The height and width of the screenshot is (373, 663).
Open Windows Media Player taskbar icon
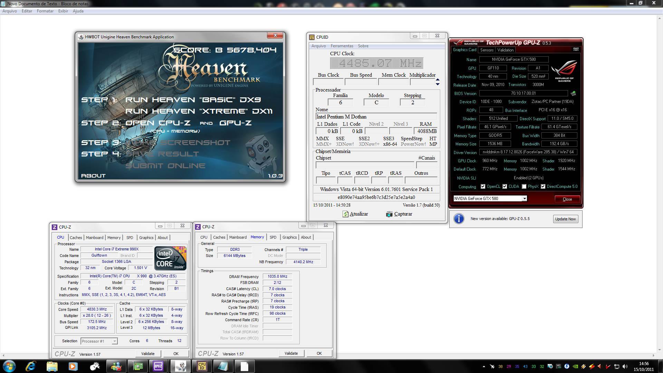(x=73, y=366)
